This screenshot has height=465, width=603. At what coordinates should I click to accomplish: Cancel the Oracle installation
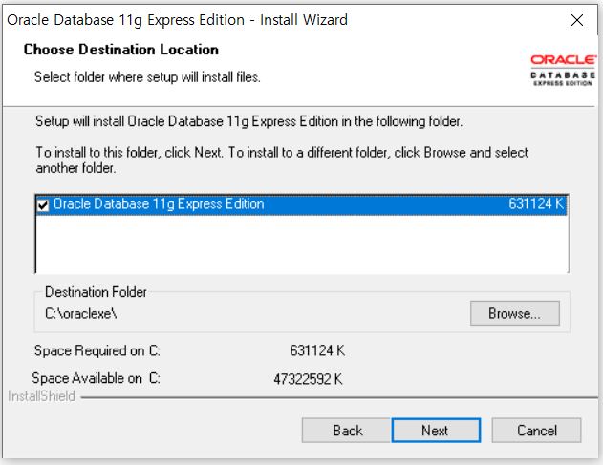pos(536,431)
